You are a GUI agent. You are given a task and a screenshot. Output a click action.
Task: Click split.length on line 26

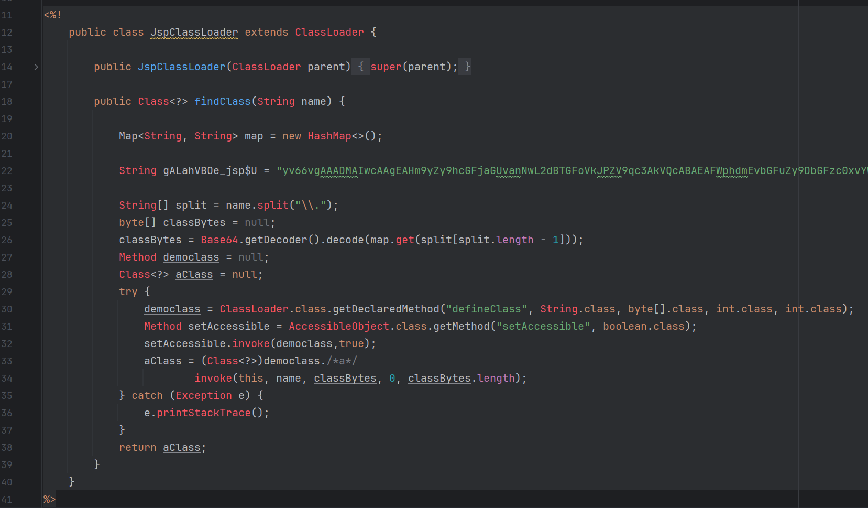pyautogui.click(x=496, y=240)
